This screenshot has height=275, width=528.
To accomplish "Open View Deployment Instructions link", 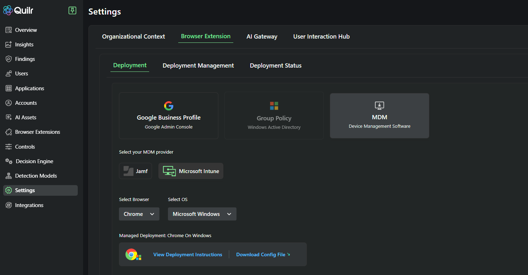I will tap(188, 254).
